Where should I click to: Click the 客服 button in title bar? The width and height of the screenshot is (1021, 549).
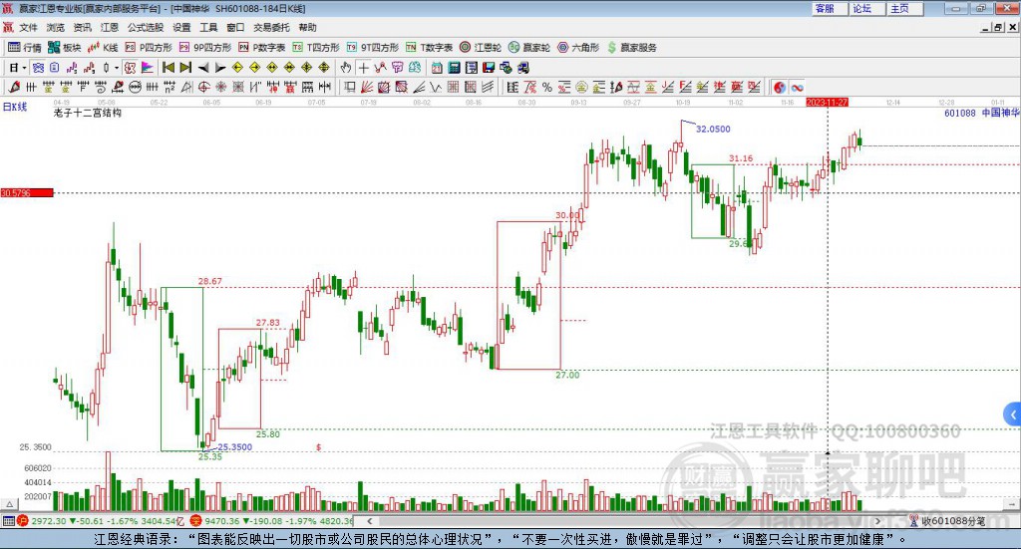click(829, 8)
